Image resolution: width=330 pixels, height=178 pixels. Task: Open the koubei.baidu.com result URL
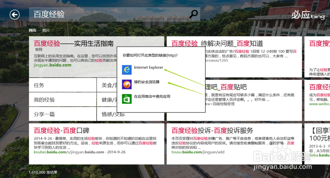(69, 152)
